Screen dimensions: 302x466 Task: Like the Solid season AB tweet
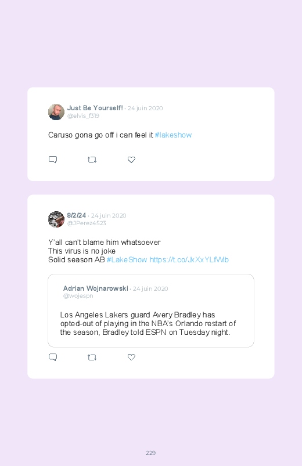coord(131,357)
